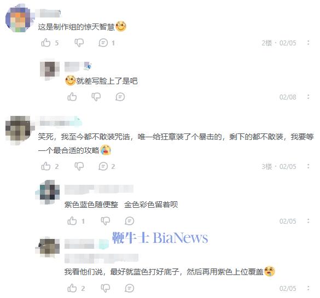Open the more-options dots for the 2楼 comment
This screenshot has height=298, width=320.
pyautogui.click(x=308, y=43)
